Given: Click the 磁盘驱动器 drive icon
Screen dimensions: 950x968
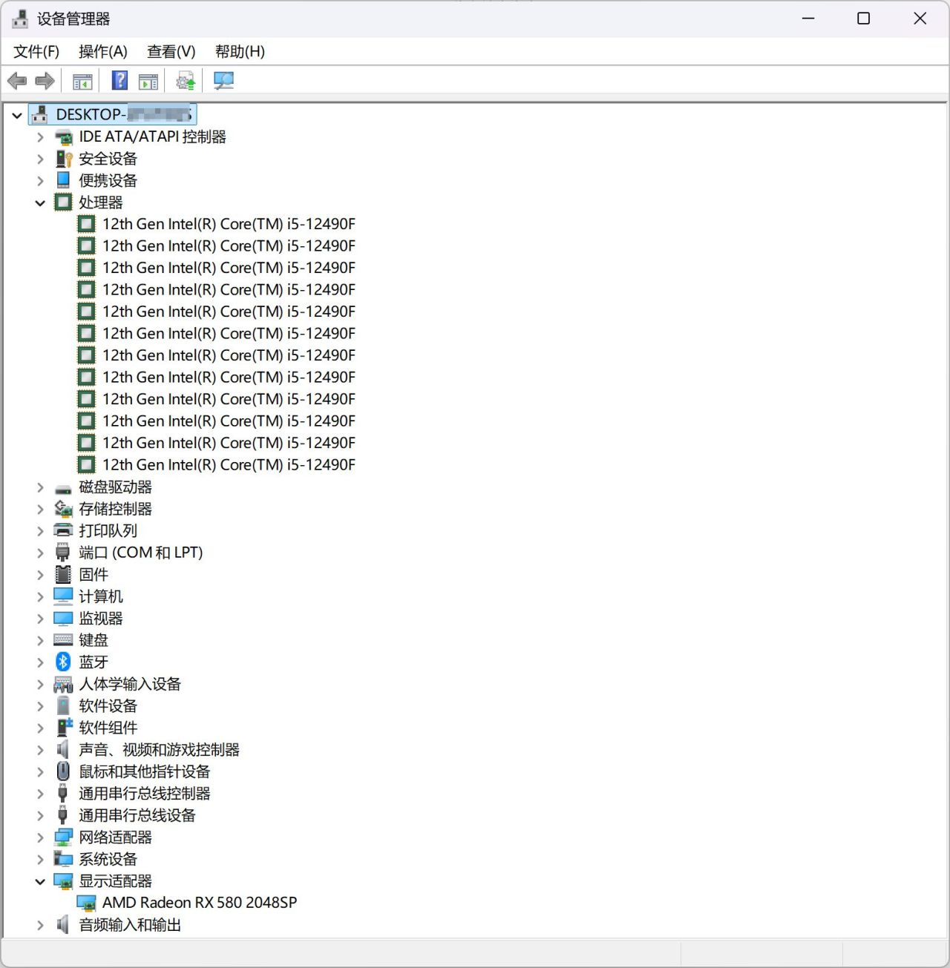Looking at the screenshot, I should (64, 488).
